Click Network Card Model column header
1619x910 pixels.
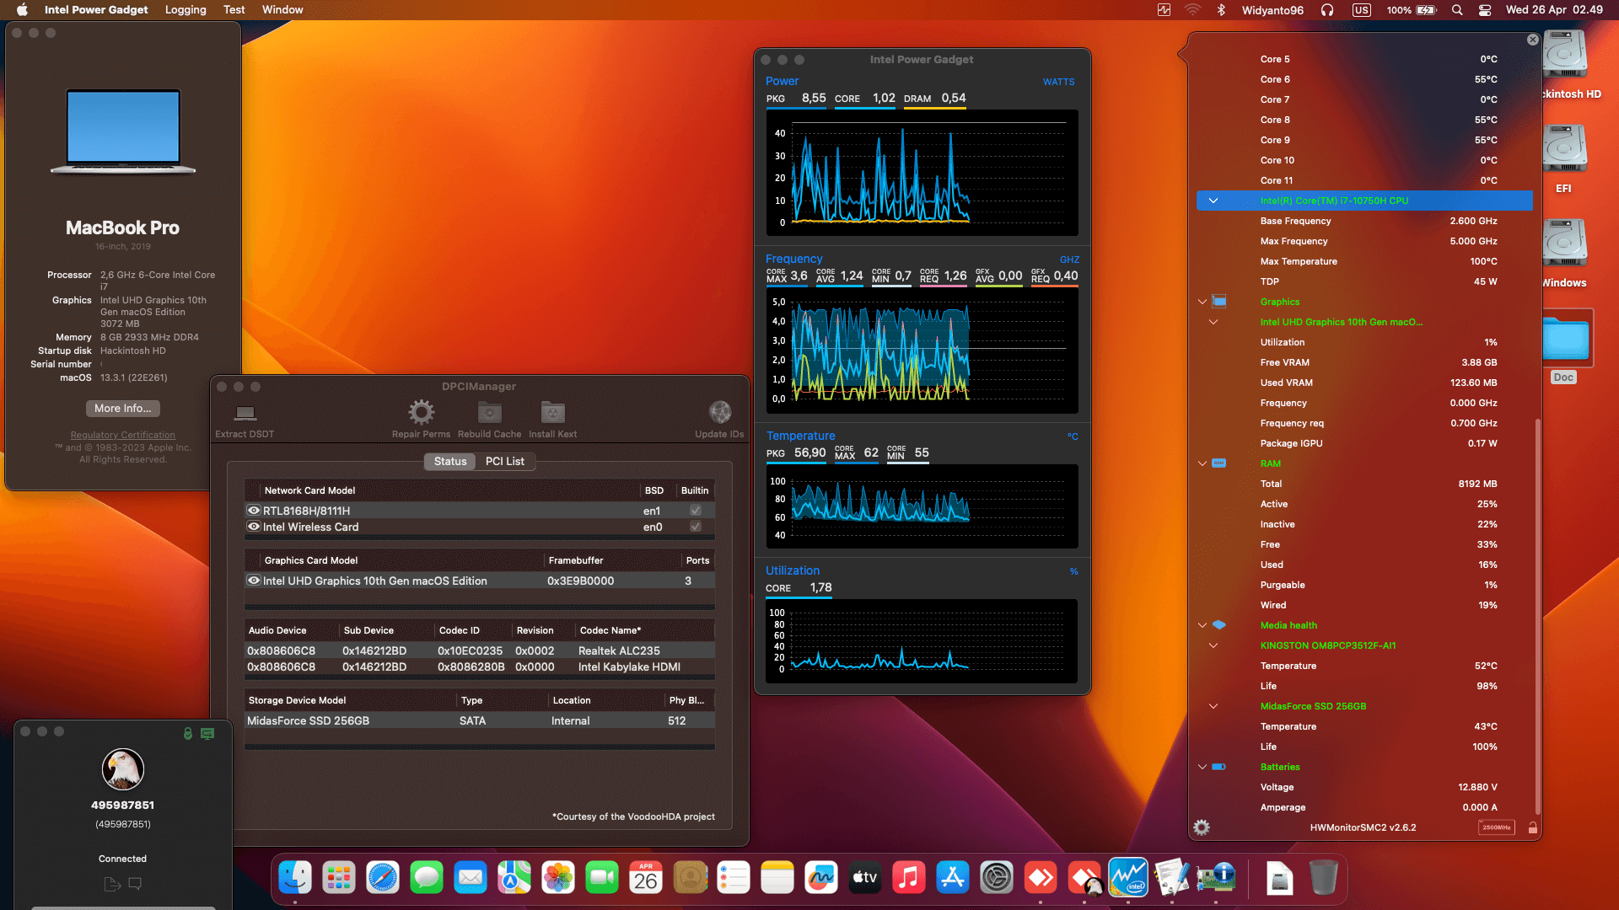click(x=309, y=490)
